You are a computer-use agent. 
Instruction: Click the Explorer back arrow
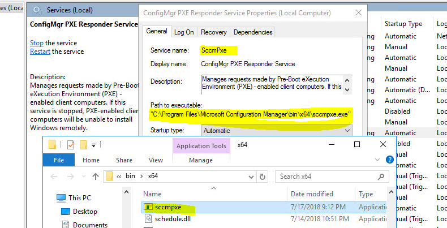54,177
